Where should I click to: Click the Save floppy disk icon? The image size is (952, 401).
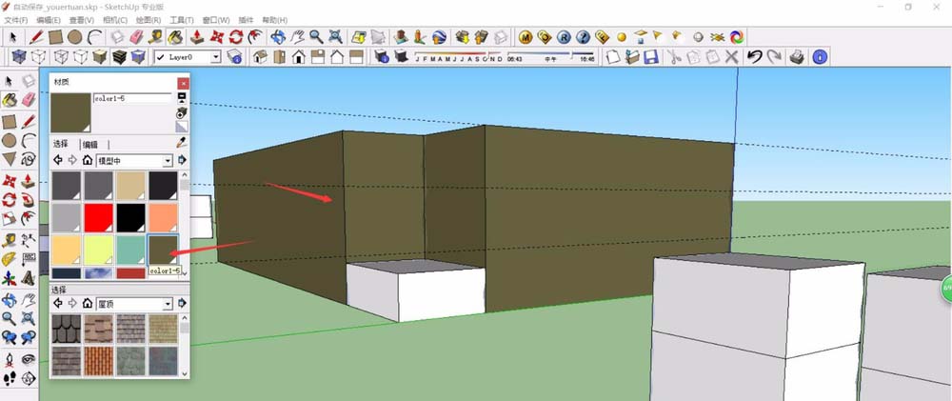click(x=651, y=57)
